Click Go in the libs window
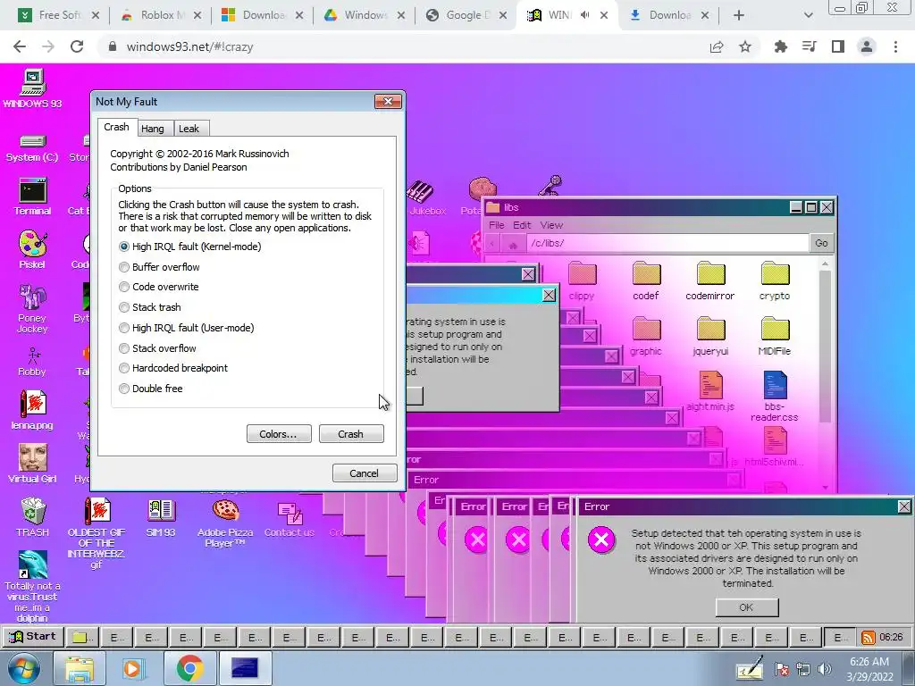The width and height of the screenshot is (915, 686). point(822,243)
